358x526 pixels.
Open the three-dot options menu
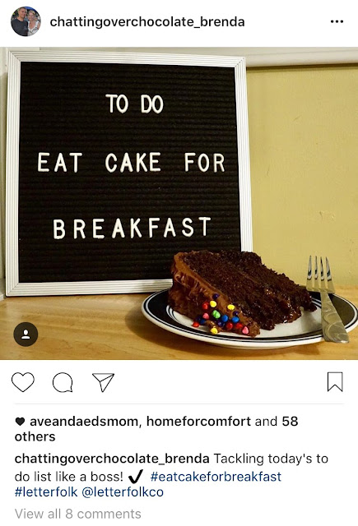(337, 22)
